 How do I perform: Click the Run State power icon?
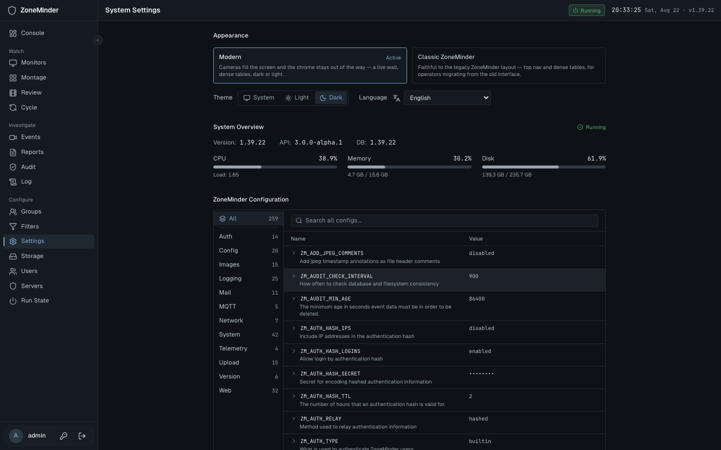pos(13,300)
